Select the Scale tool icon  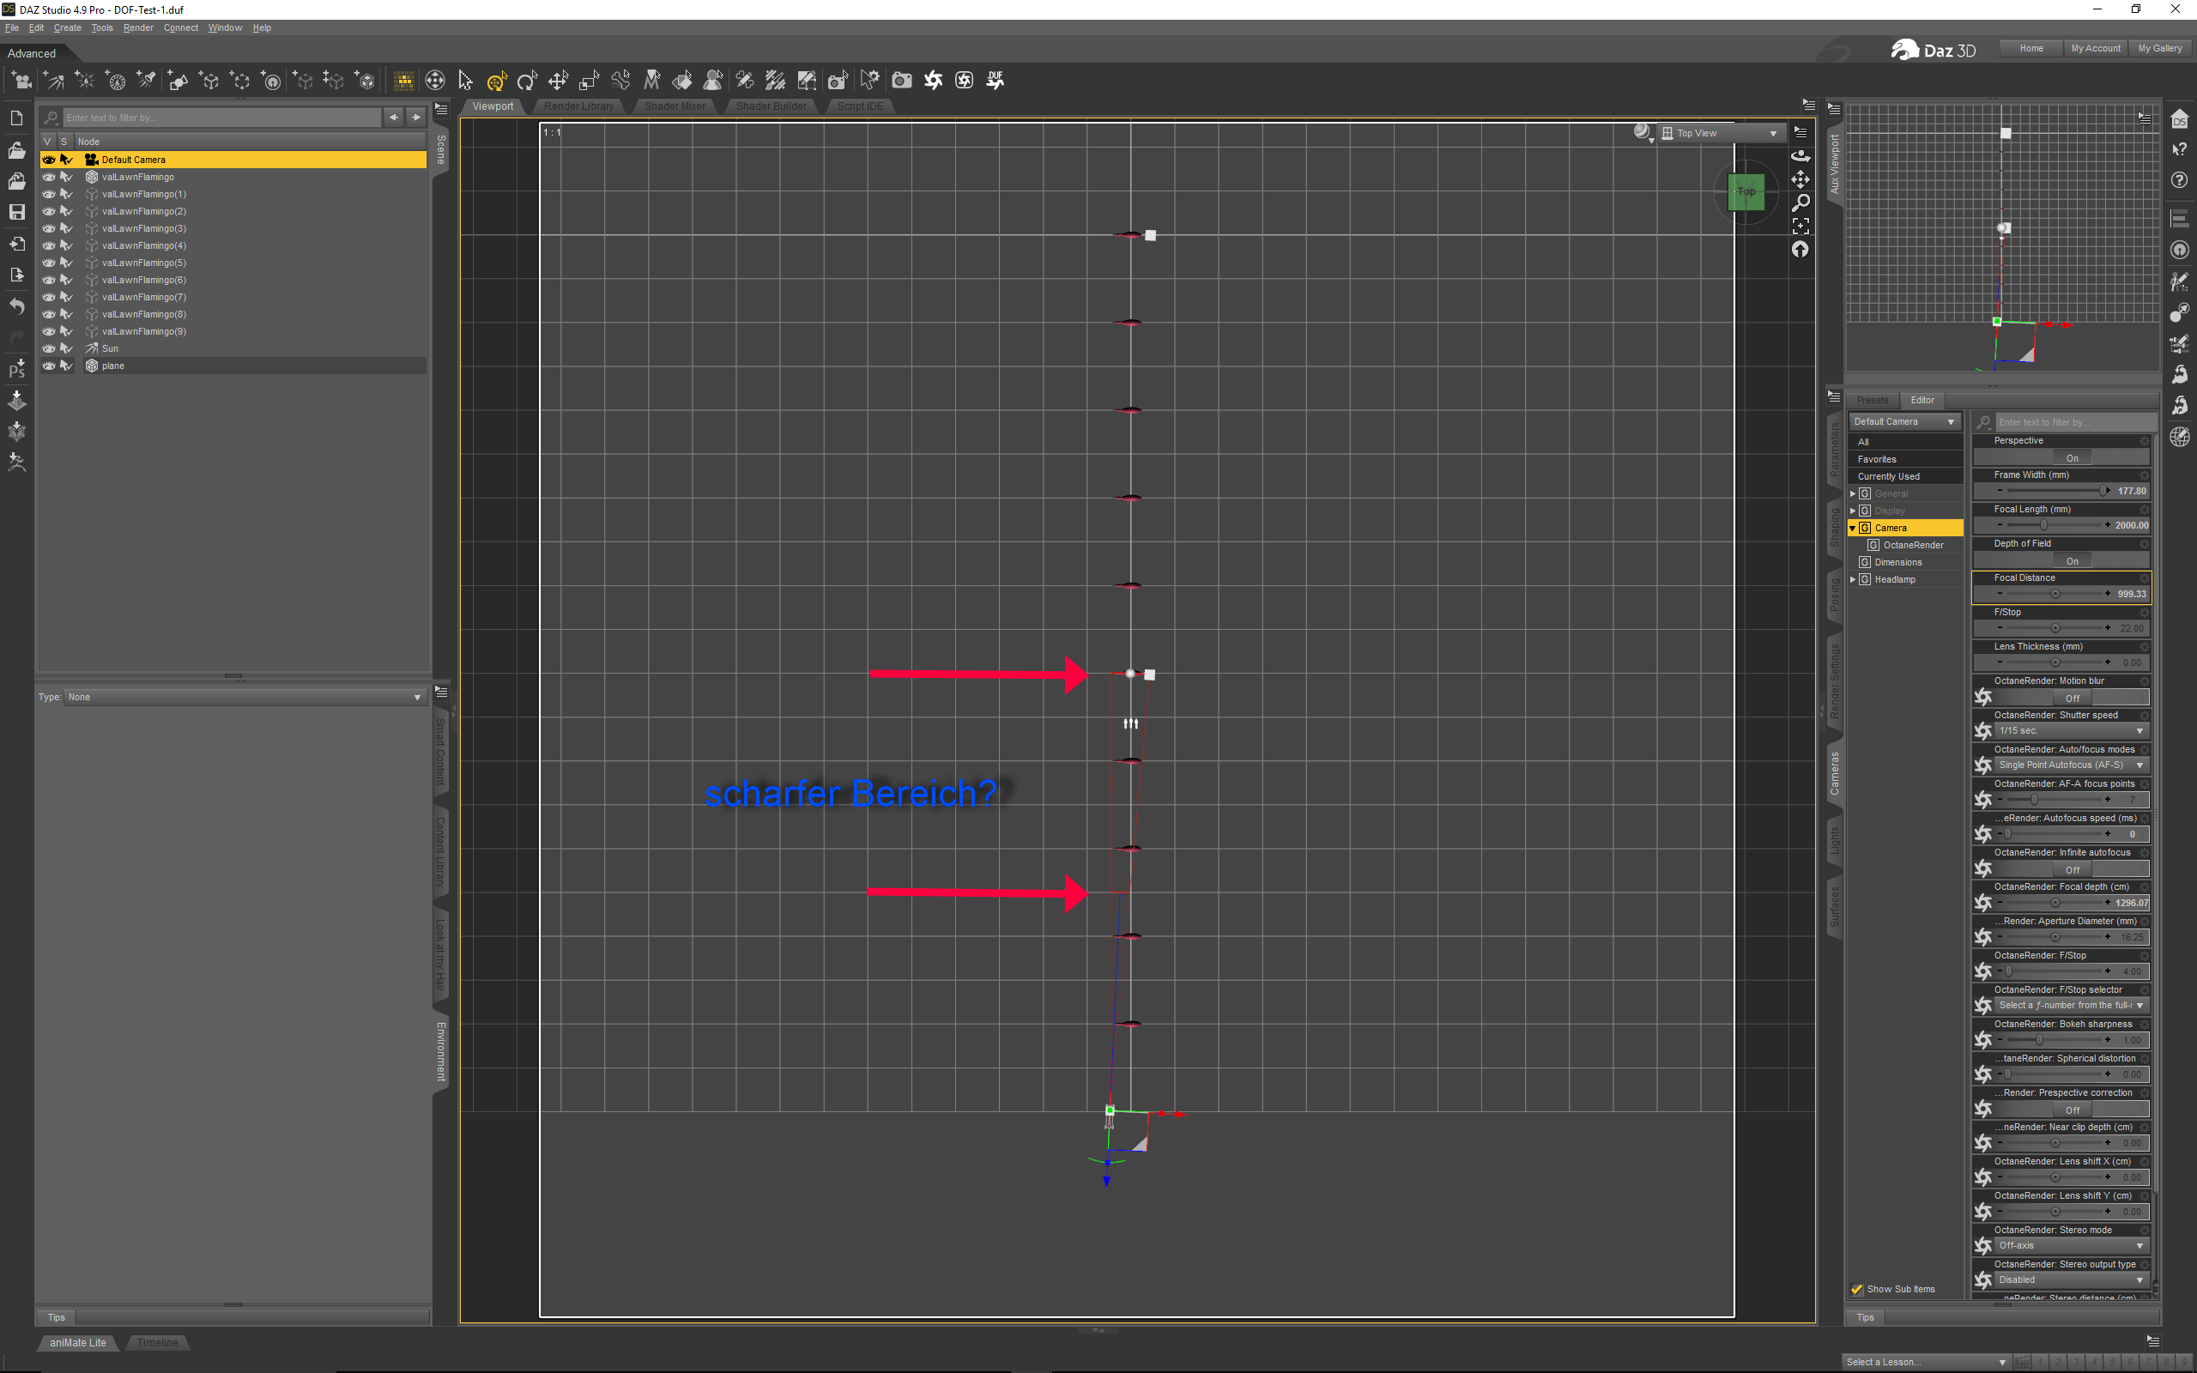[x=588, y=81]
